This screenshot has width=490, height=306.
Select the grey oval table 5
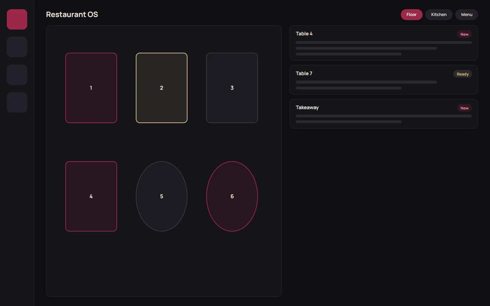click(162, 196)
